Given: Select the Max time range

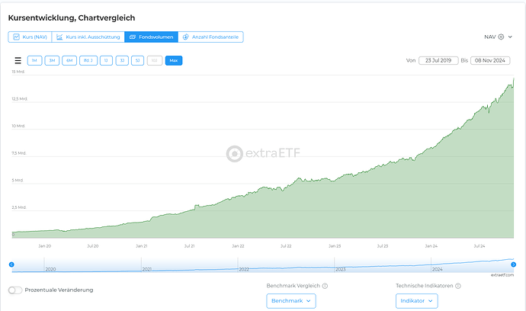Looking at the screenshot, I should (x=173, y=60).
